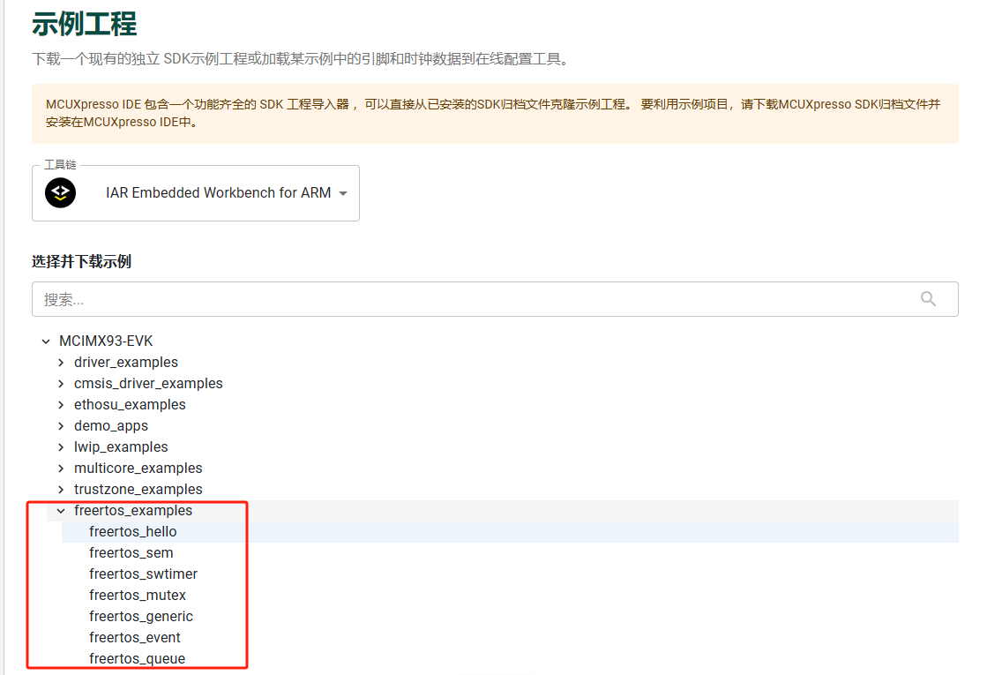Select the freertos_event example

coord(134,638)
